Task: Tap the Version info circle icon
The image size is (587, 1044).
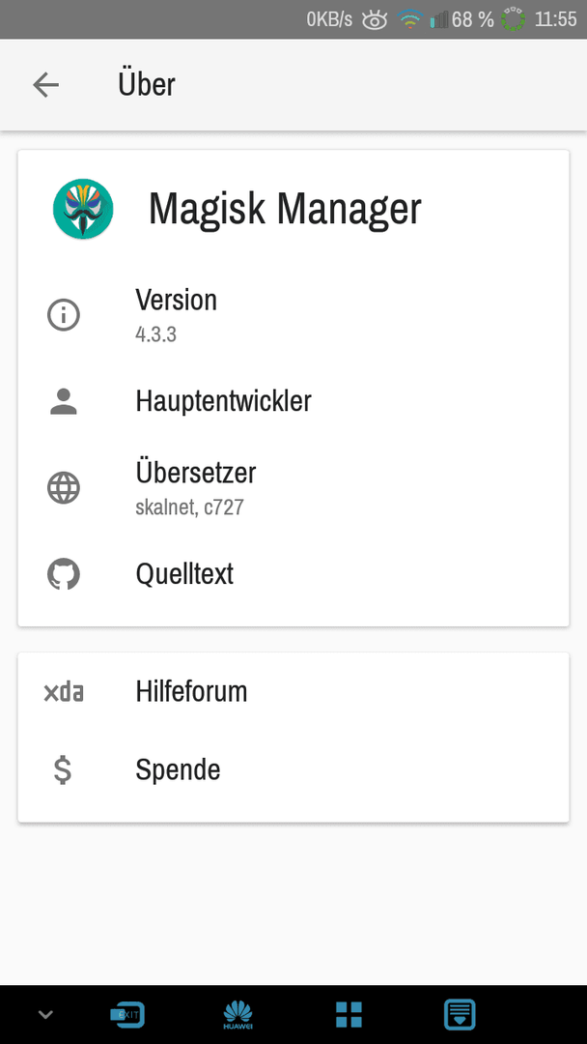Action: [x=64, y=315]
